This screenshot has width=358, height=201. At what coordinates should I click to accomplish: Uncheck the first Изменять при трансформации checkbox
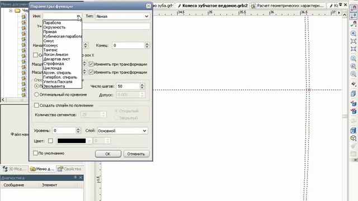[x=91, y=64]
